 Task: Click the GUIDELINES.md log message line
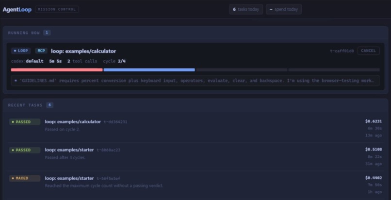point(195,81)
